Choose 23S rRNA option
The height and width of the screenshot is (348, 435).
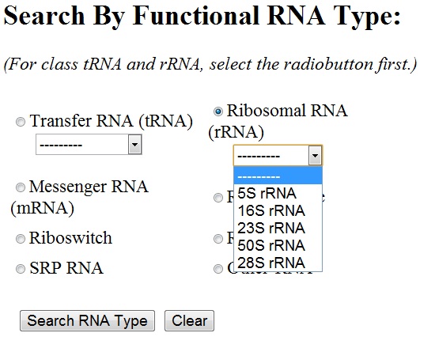(x=278, y=228)
